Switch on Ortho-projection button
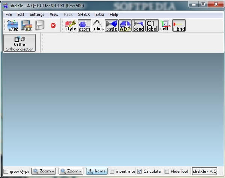Viewport: 225px width, 178px height. point(19,43)
